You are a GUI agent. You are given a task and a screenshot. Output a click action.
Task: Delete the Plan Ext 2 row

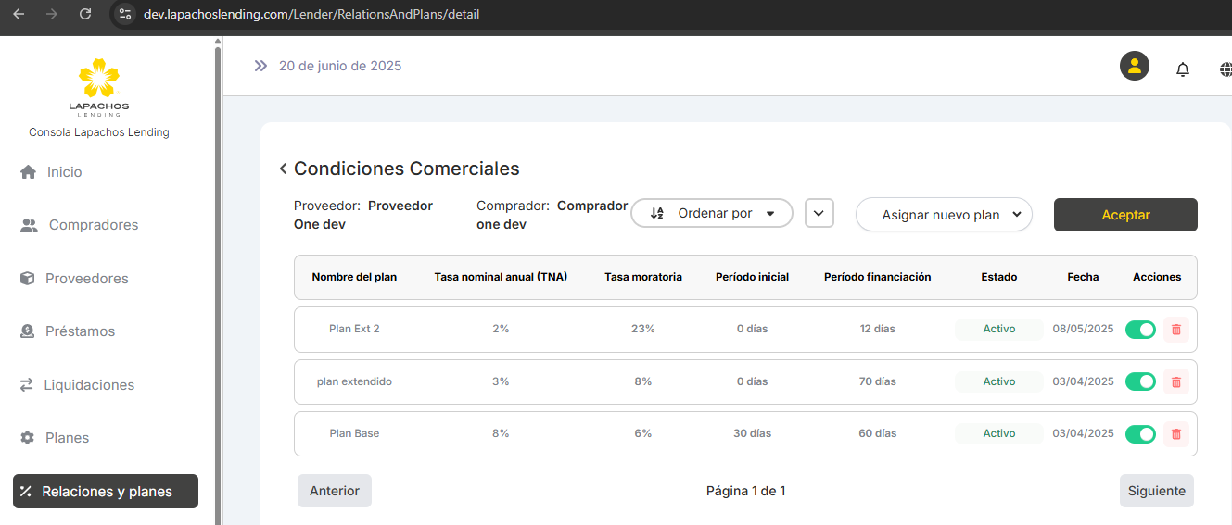pyautogui.click(x=1176, y=330)
